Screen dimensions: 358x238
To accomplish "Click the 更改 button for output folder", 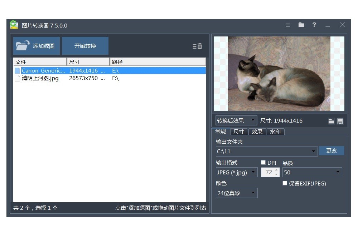I will click(x=331, y=151).
